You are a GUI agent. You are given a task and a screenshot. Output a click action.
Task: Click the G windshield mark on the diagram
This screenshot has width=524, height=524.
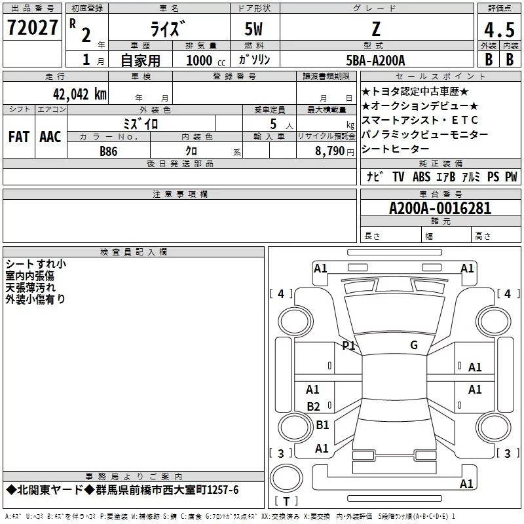click(x=414, y=345)
